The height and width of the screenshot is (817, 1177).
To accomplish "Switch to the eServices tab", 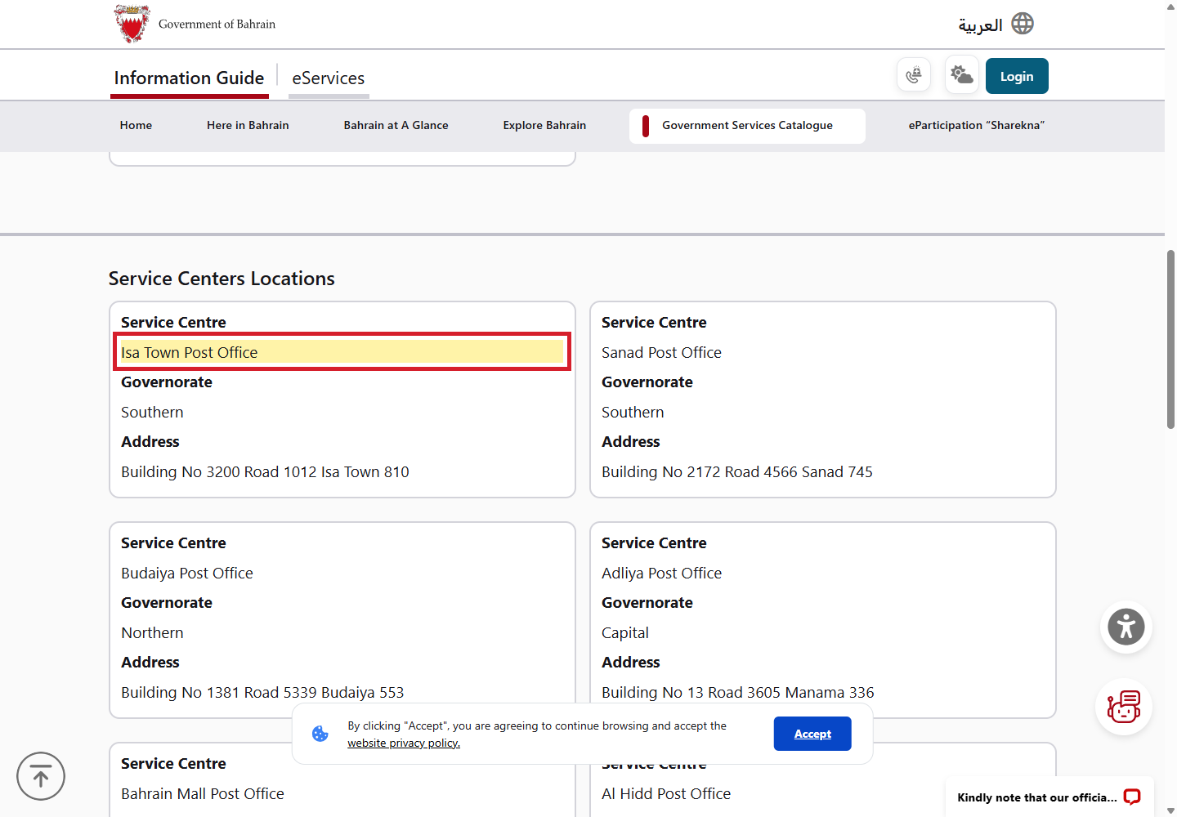I will click(329, 78).
